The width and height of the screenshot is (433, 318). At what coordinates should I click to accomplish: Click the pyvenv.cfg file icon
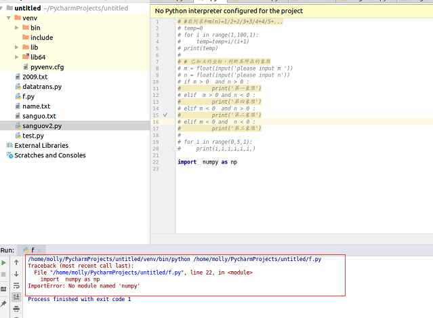tap(26, 67)
